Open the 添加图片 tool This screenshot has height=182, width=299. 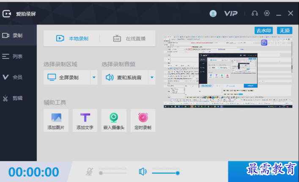click(x=56, y=120)
